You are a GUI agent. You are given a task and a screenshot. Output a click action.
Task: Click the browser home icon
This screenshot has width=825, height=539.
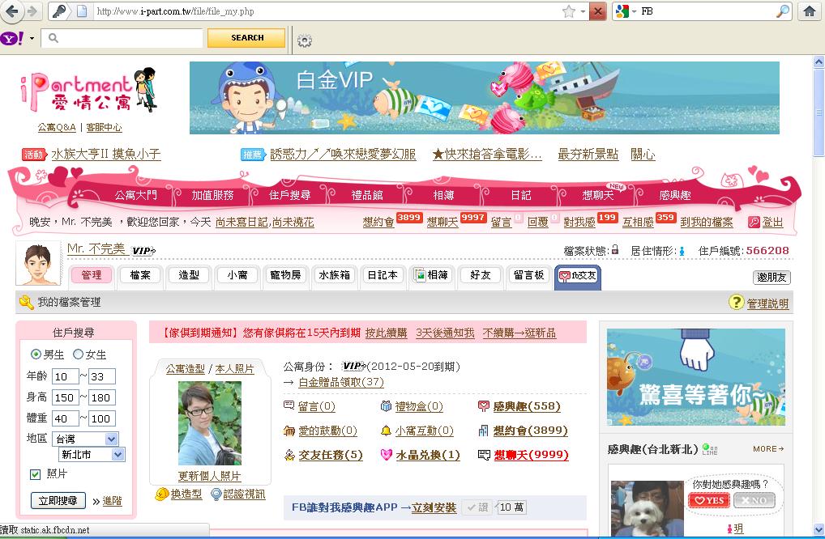[x=809, y=11]
